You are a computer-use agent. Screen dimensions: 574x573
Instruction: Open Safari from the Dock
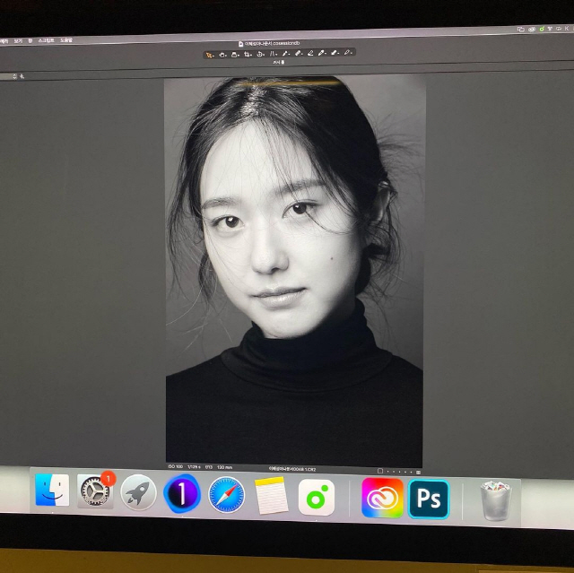226,494
